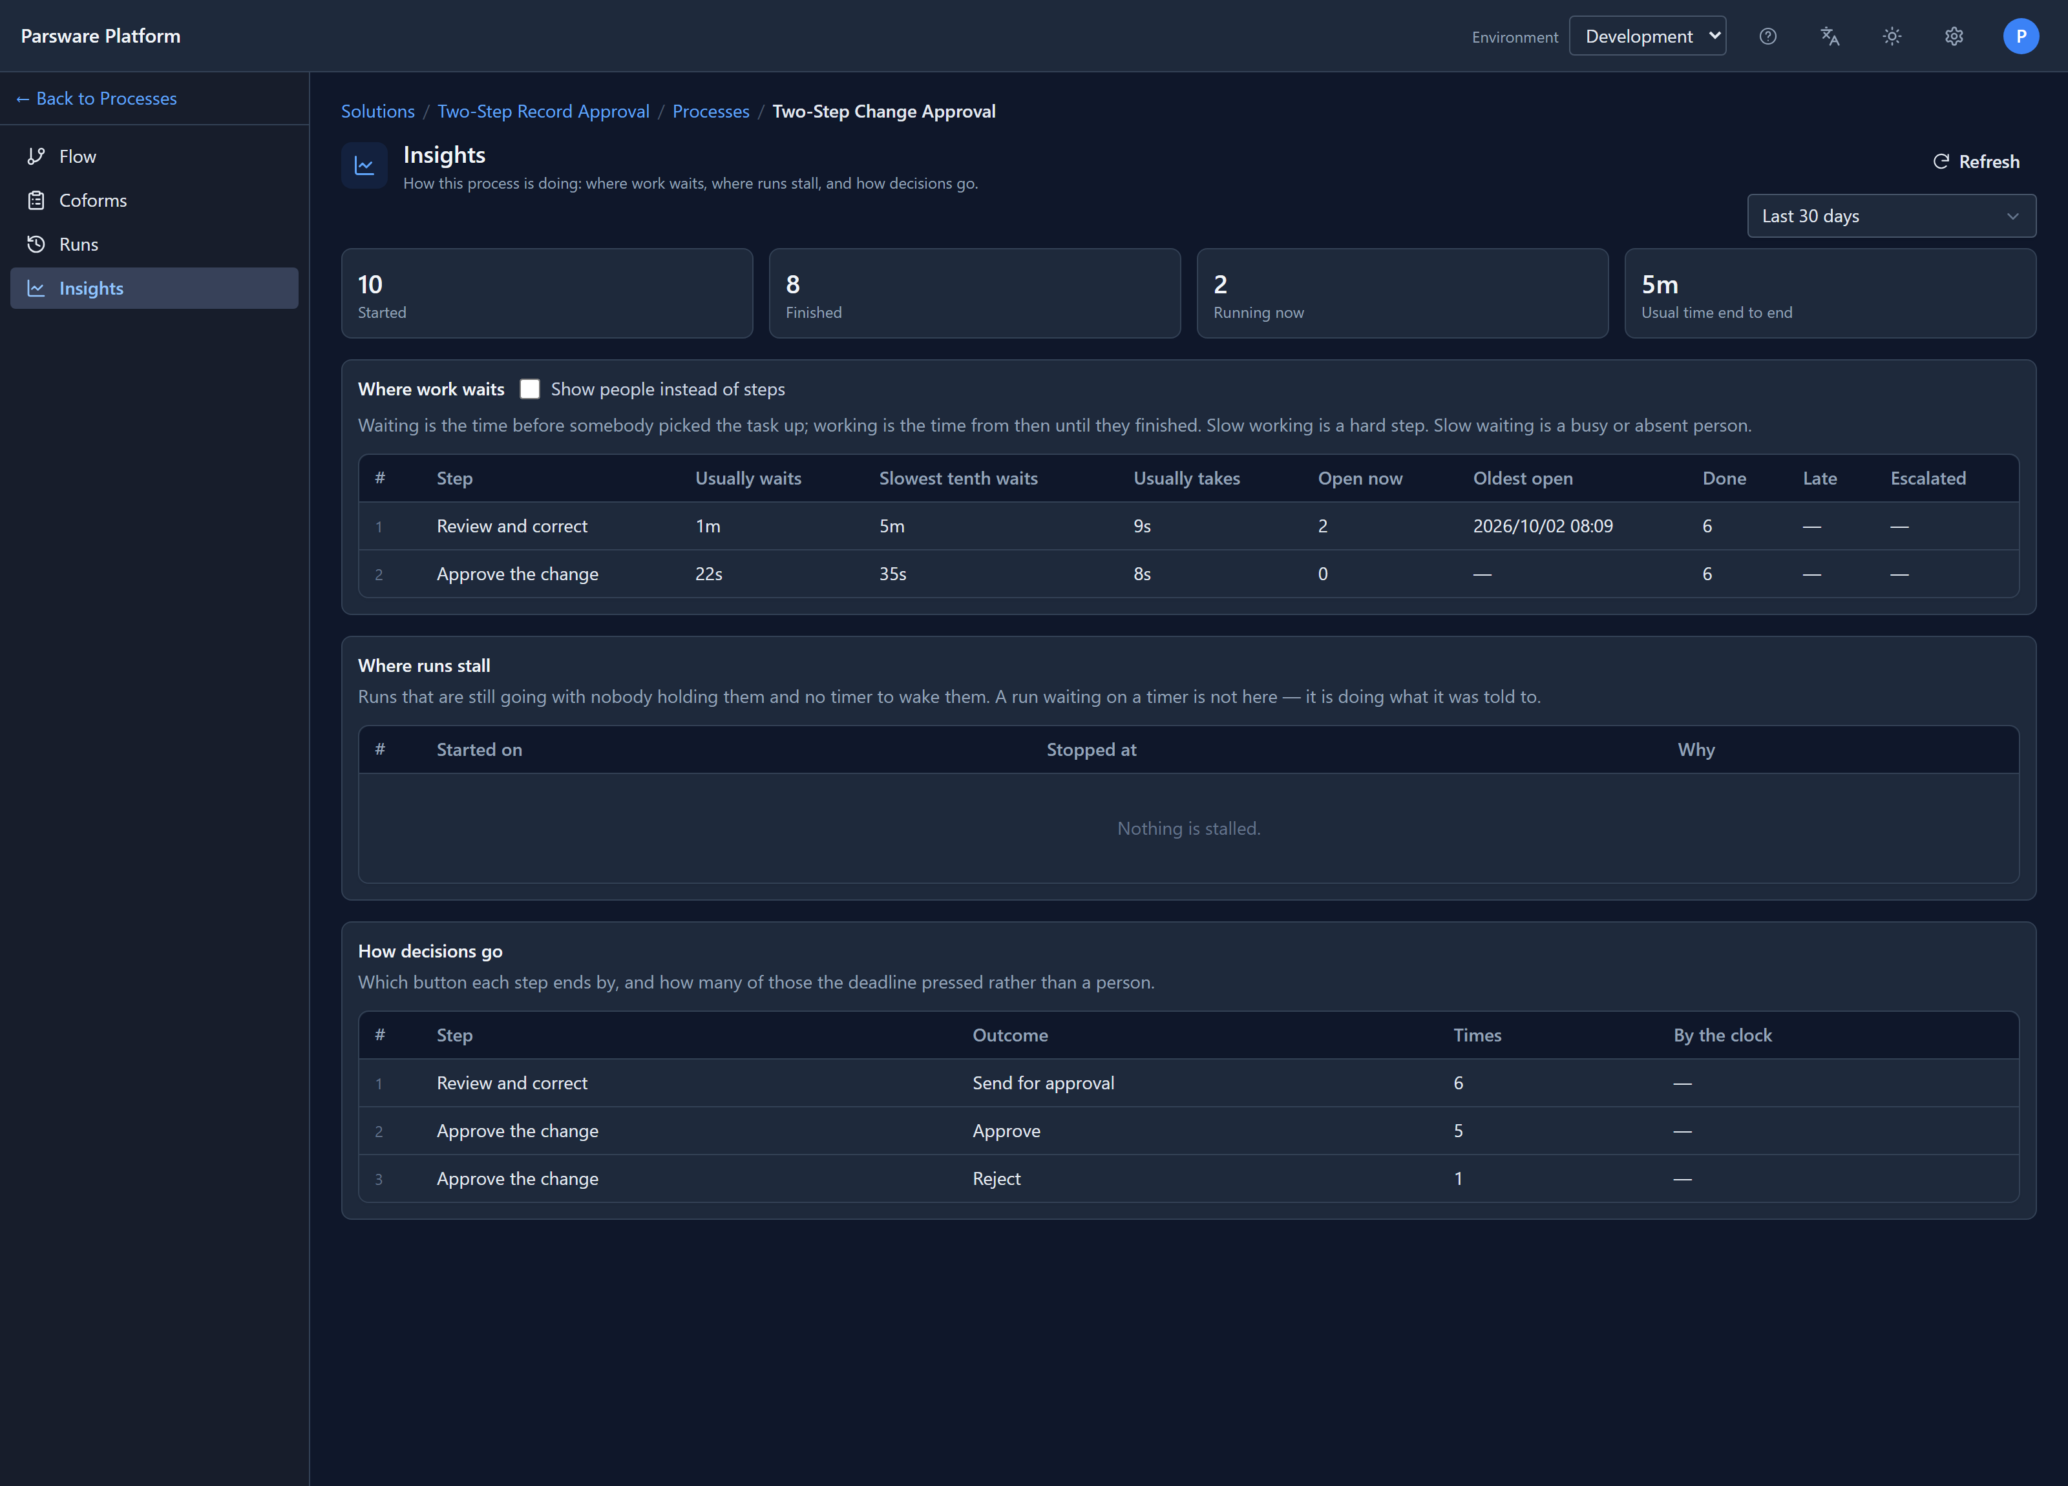Click Review and correct in decisions table
Image resolution: width=2068 pixels, height=1486 pixels.
pos(512,1083)
